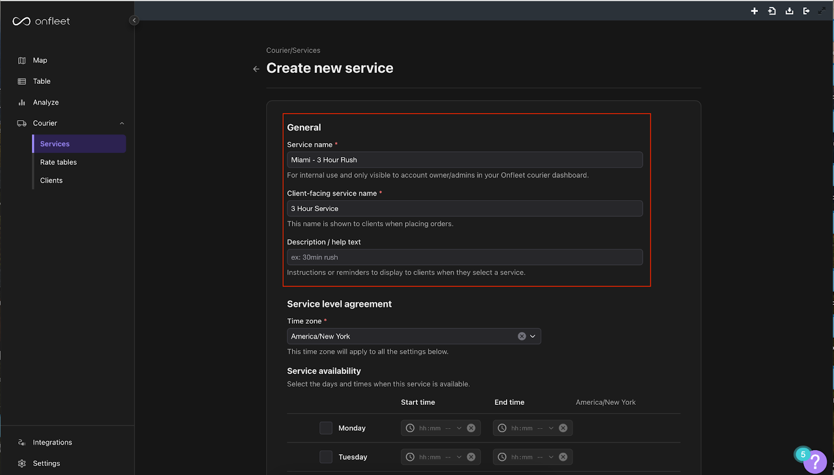Click the Client-facing service name field
The height and width of the screenshot is (475, 834).
(x=465, y=209)
